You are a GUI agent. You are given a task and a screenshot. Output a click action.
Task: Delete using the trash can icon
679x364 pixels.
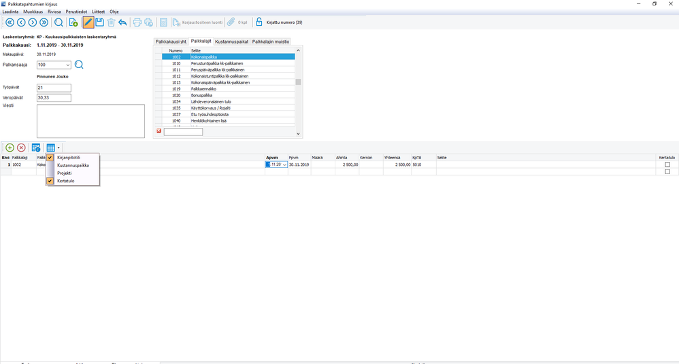pyautogui.click(x=111, y=22)
